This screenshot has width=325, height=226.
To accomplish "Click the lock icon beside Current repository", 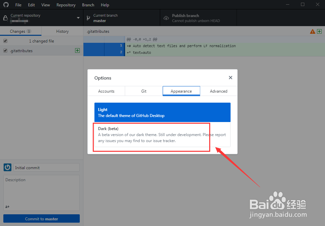I will coord(5,18).
